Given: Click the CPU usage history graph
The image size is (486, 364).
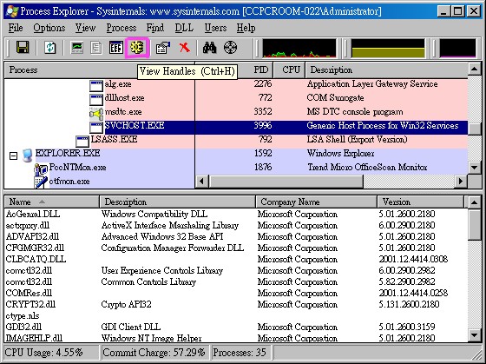Looking at the screenshot, I should (299, 48).
